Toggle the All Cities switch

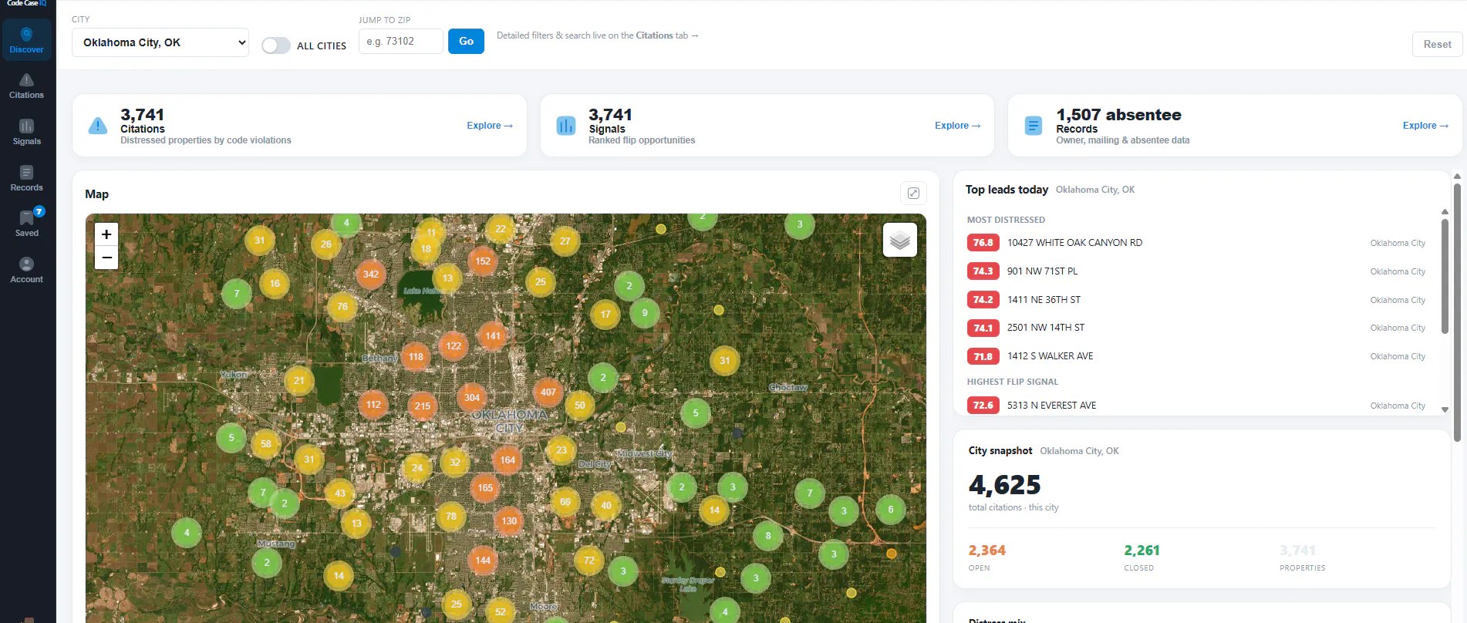275,45
